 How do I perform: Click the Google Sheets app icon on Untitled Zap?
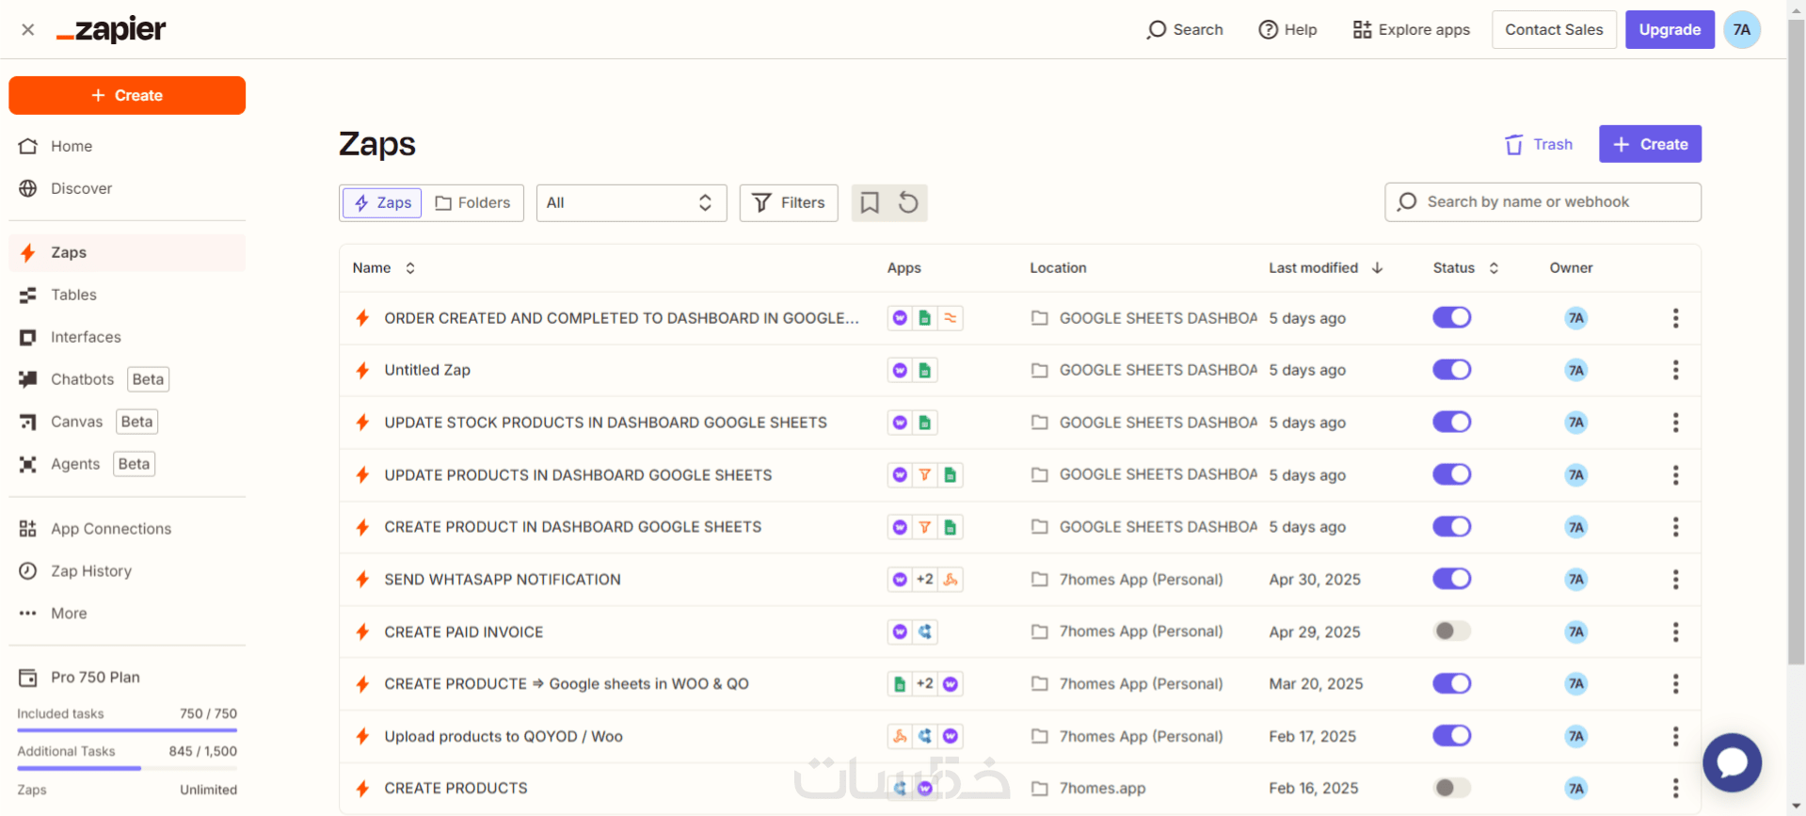pos(925,371)
